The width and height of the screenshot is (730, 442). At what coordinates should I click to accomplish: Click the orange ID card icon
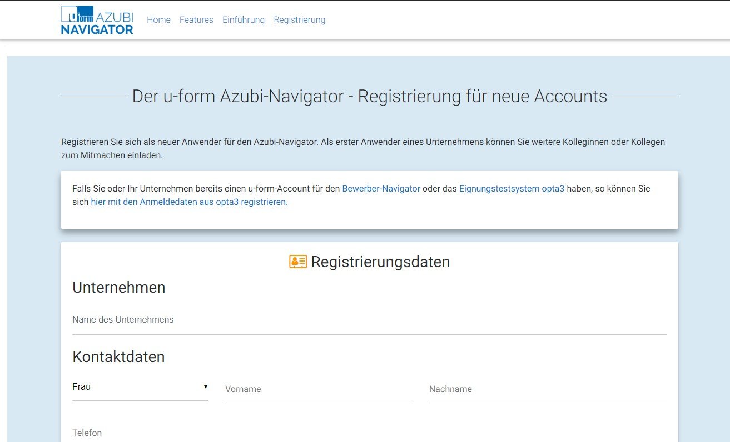298,262
